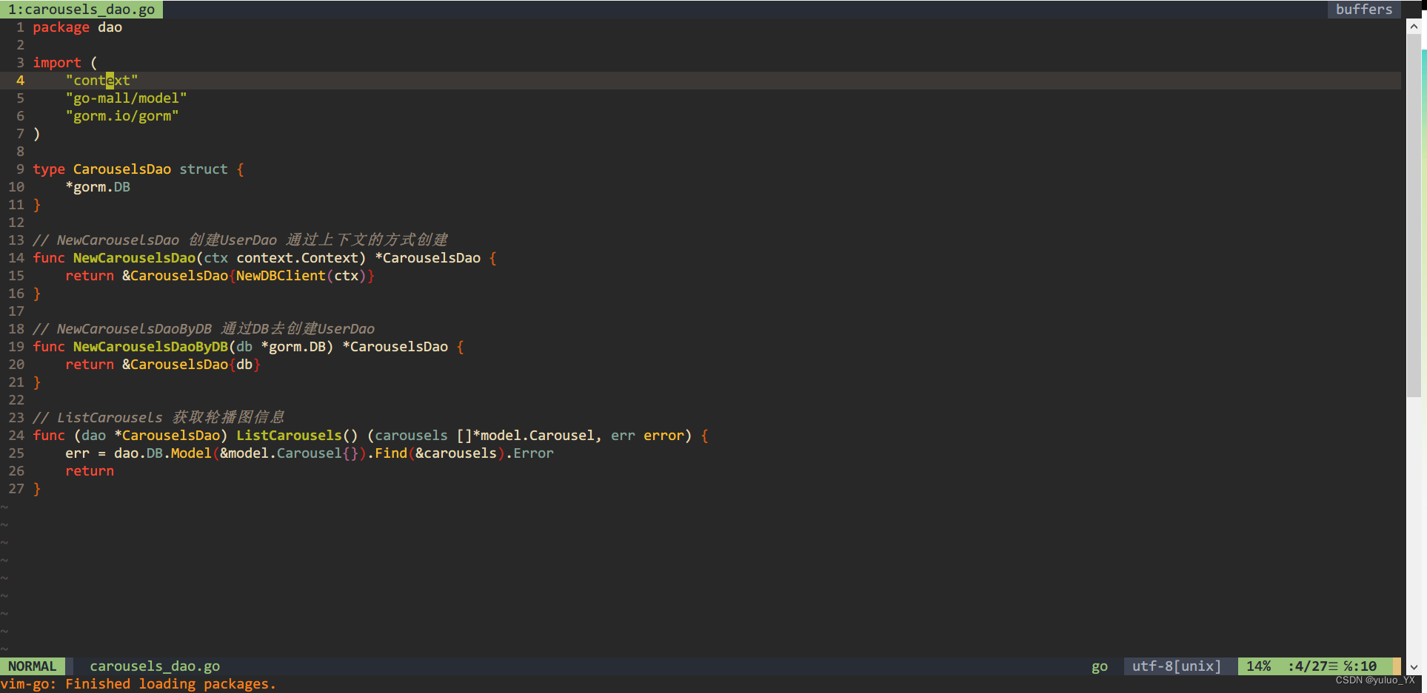This screenshot has height=693, width=1427.
Task: Click the utf-8[unix] encoding indicator
Action: tap(1177, 666)
